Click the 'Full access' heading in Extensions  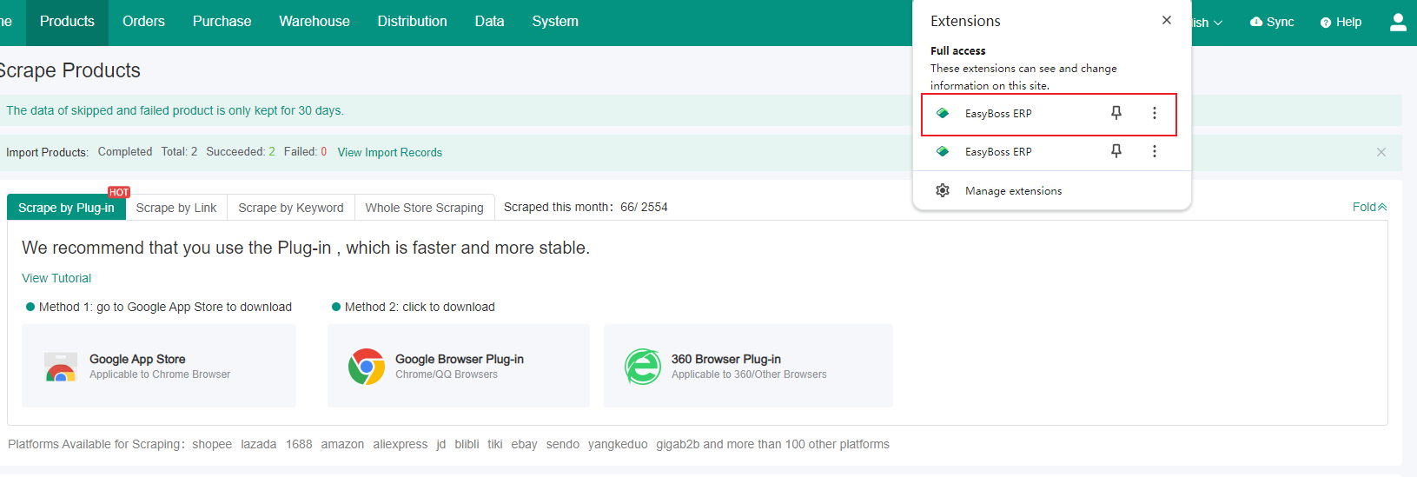click(957, 51)
